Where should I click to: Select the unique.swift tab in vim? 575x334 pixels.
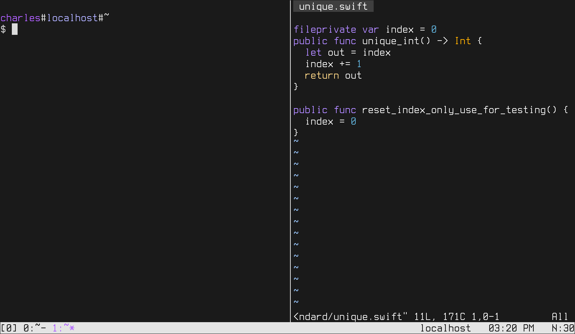pyautogui.click(x=333, y=6)
